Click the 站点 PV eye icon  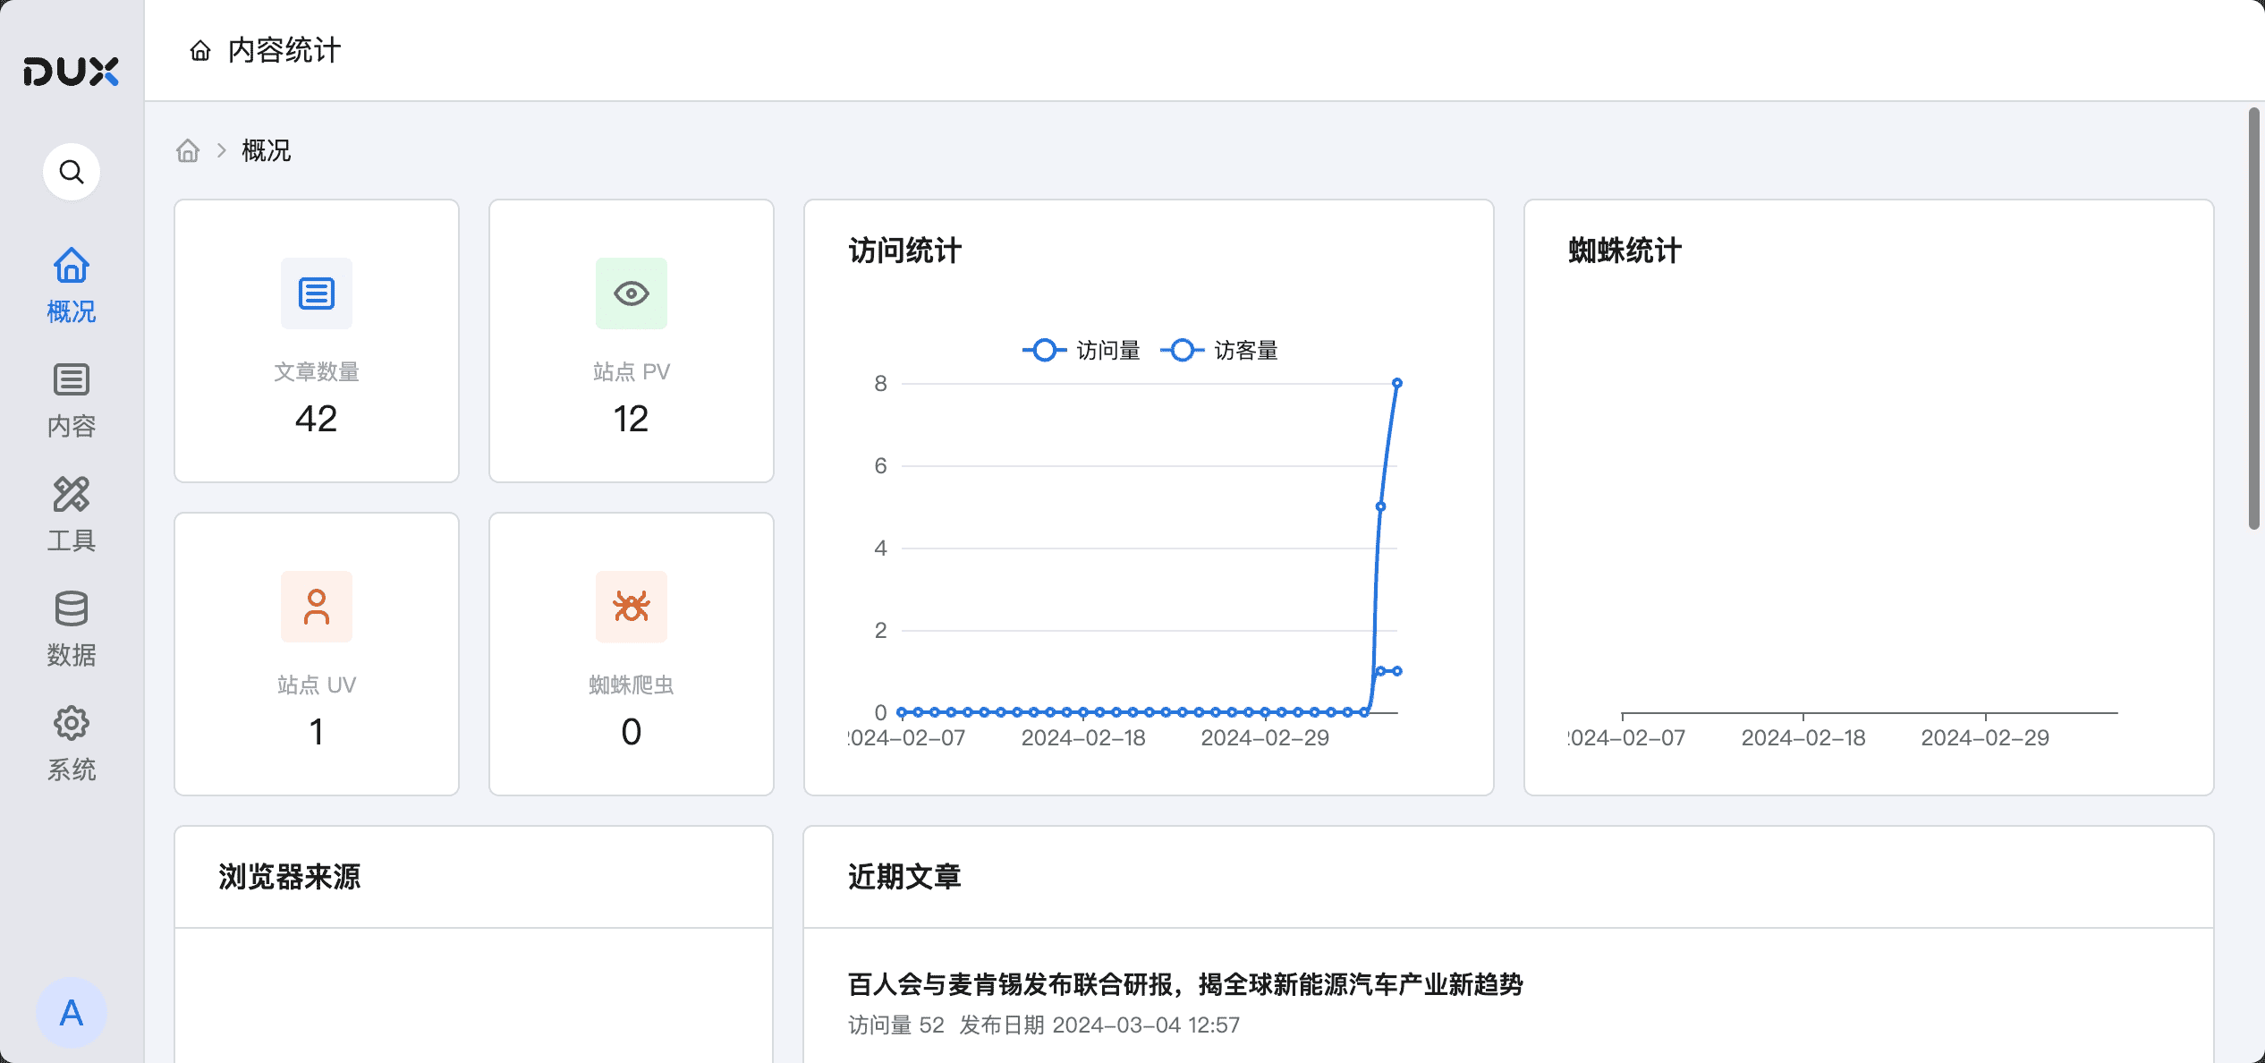pyautogui.click(x=632, y=293)
